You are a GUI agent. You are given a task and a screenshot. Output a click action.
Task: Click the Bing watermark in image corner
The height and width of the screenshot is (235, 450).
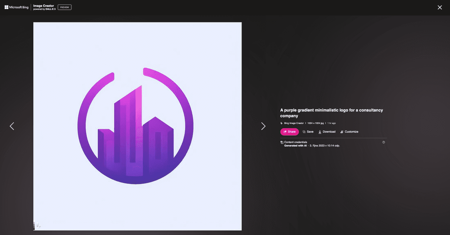point(37,225)
